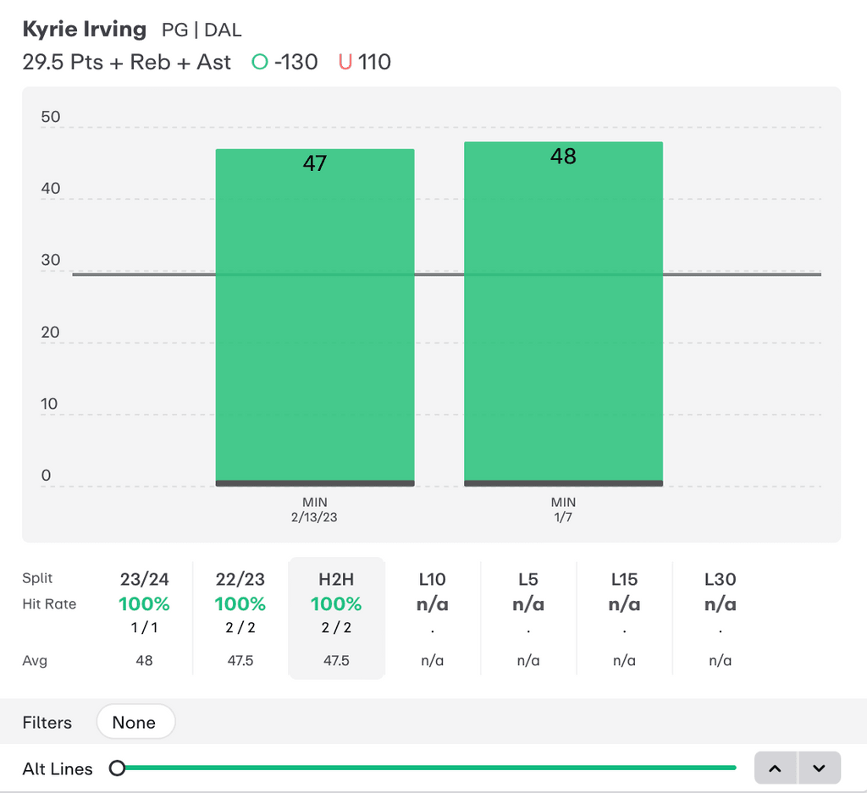Click the 48 bar for MIN 1/7
This screenshot has height=793, width=867.
563,314
